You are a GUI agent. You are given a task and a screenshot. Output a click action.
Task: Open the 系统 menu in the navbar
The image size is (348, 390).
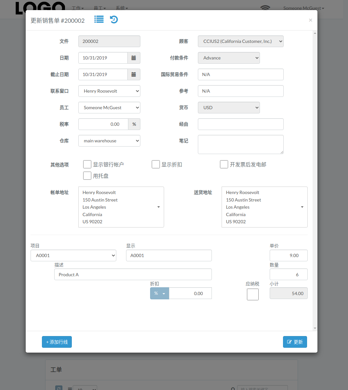pyautogui.click(x=122, y=8)
